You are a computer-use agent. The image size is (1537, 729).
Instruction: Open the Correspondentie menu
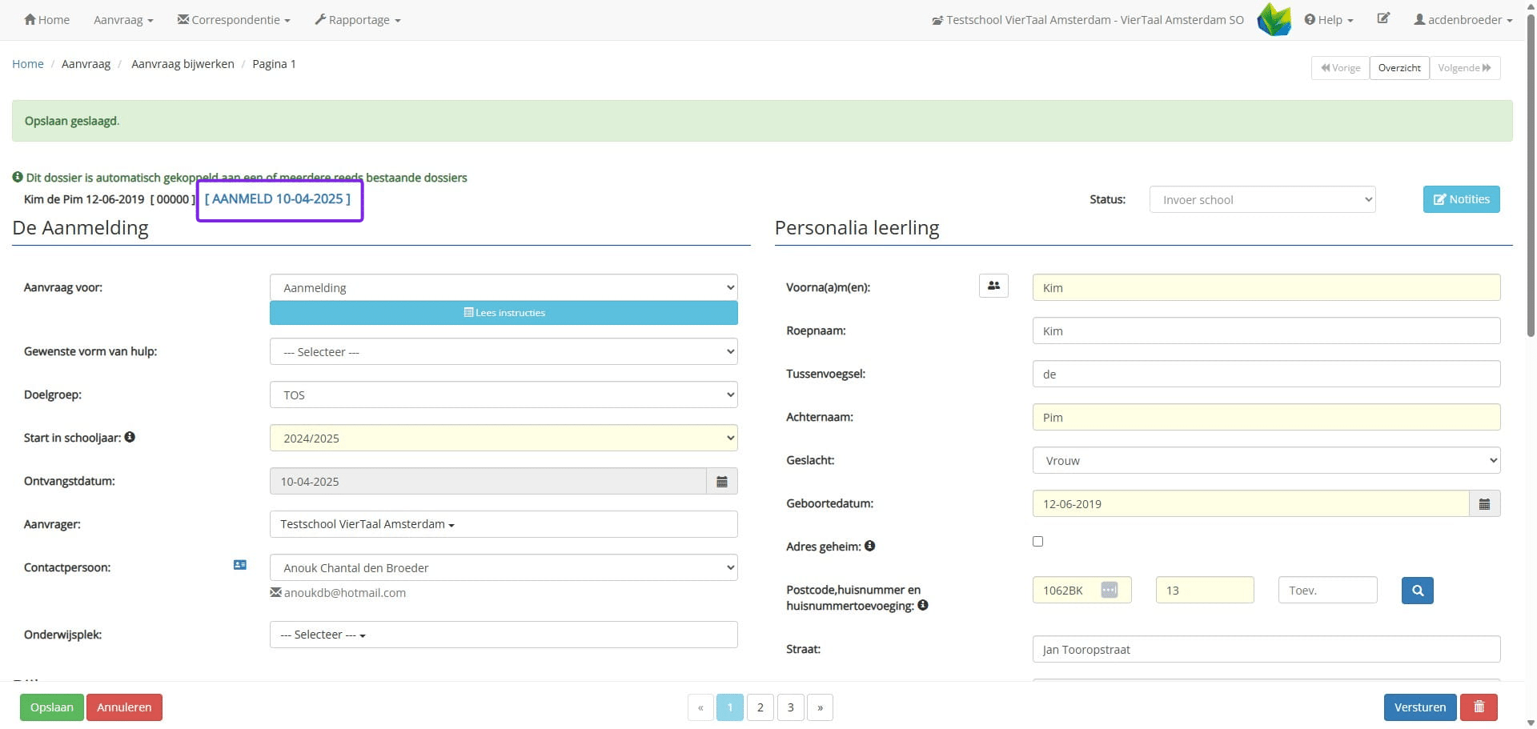click(x=234, y=19)
